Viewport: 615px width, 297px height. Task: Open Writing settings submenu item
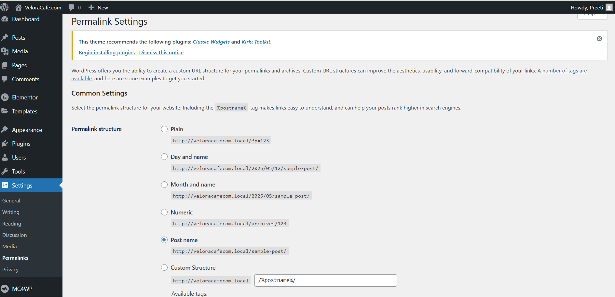click(x=11, y=212)
